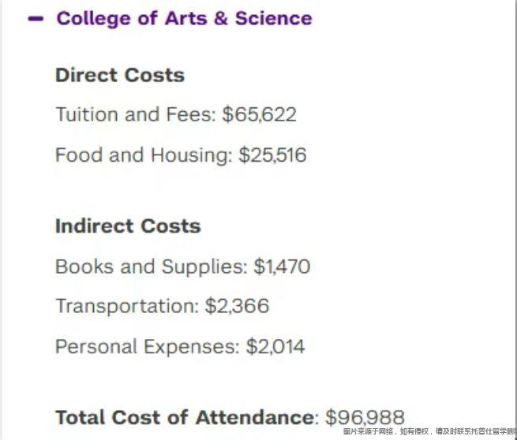Click the word "Science" in the purple heading

pyautogui.click(x=273, y=18)
